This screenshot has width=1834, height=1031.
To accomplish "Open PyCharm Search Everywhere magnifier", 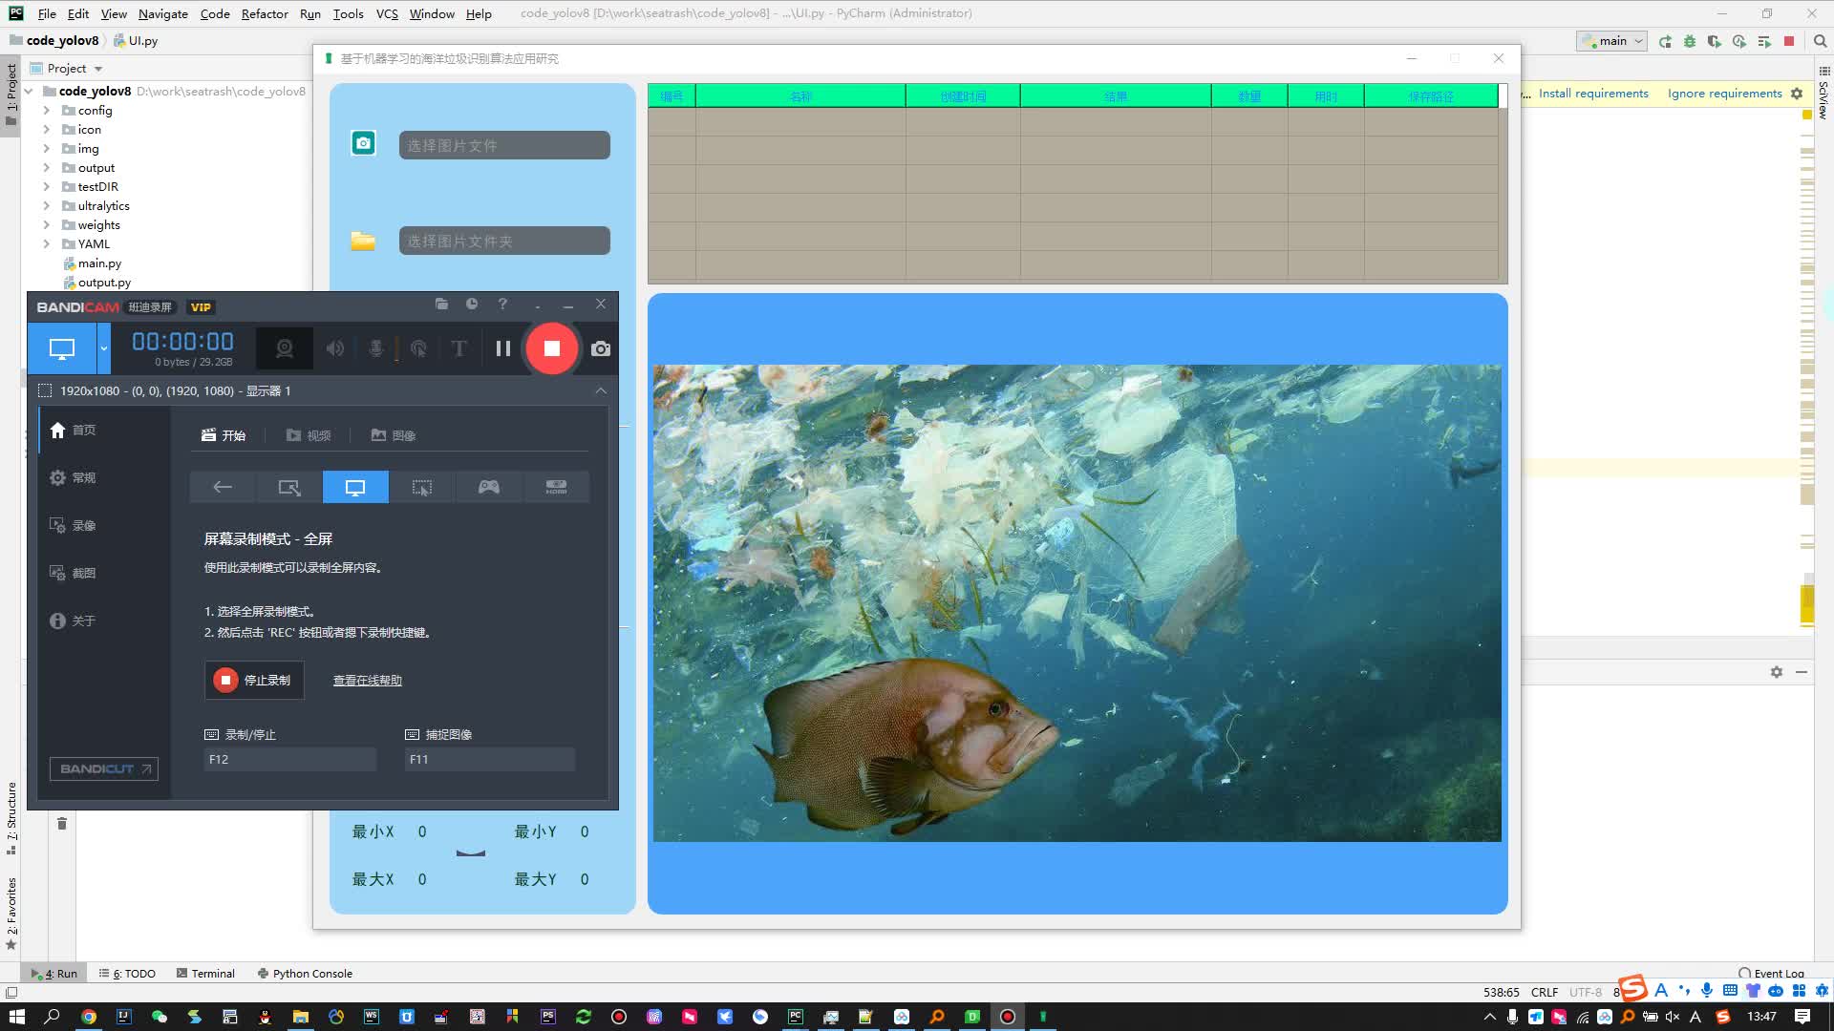I will pos(1821,41).
